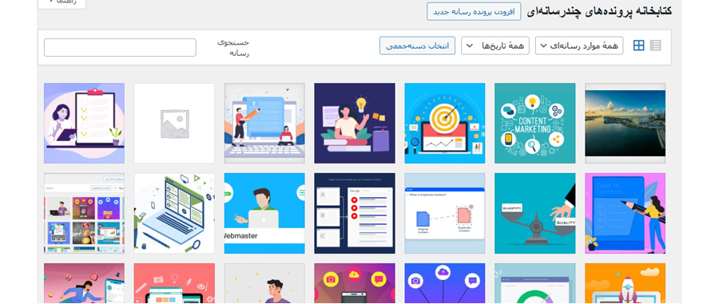Image resolution: width=719 pixels, height=304 pixels.
Task: Open the Help tab at top left
Action: point(62,2)
